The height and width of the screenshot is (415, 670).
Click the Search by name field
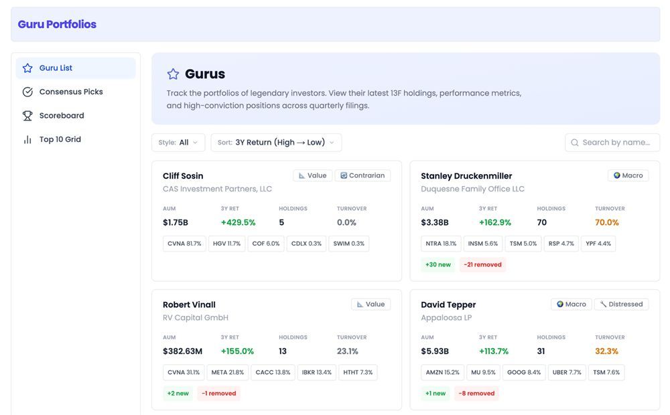coord(612,143)
